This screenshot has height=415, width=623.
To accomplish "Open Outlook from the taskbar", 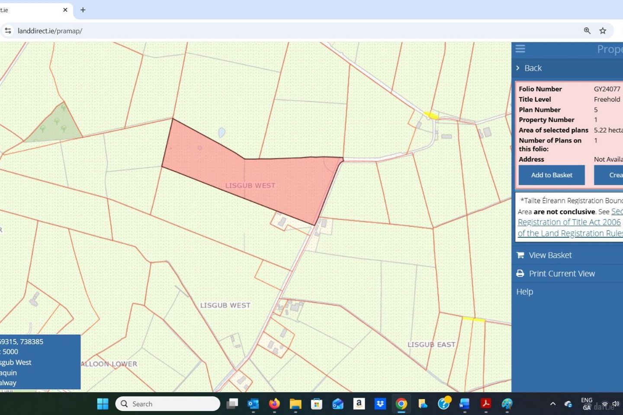I will click(253, 404).
